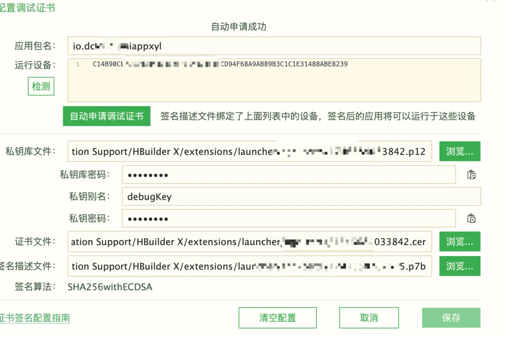Image resolution: width=505 pixels, height=337 pixels.
Task: Click the paste icon beside 私钥库密码 field
Action: click(471, 175)
